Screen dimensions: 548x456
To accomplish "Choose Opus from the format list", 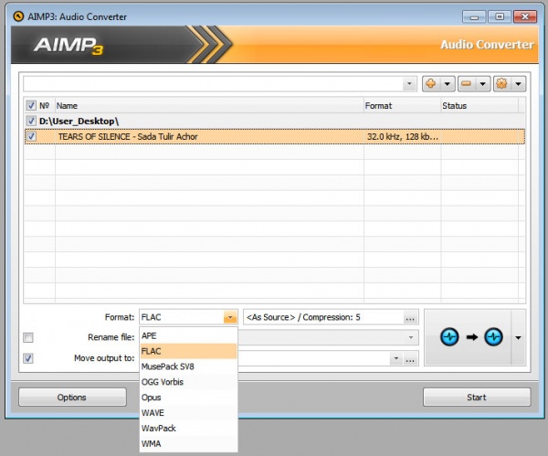I will click(189, 398).
